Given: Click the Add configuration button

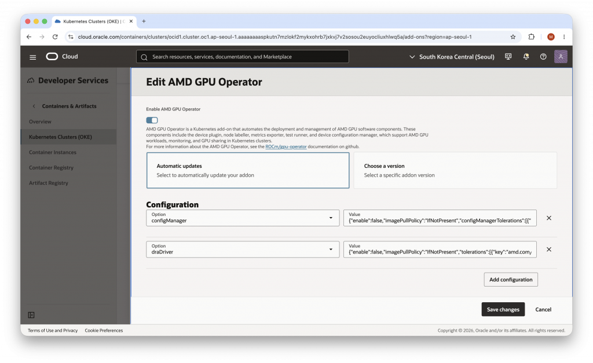Looking at the screenshot, I should (x=511, y=280).
